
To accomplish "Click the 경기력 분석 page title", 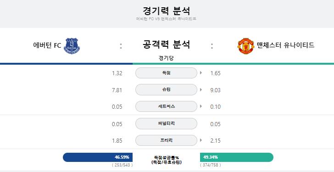I will click(x=166, y=11).
